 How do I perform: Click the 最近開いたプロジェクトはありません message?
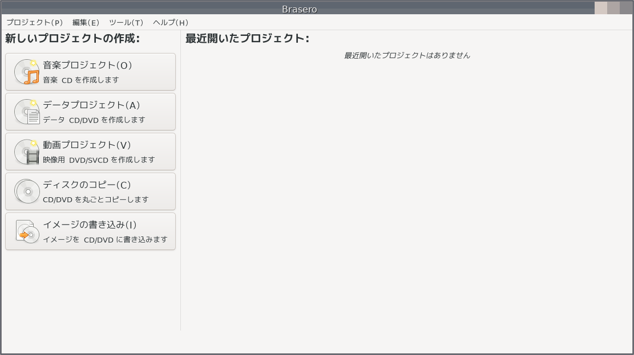(407, 55)
